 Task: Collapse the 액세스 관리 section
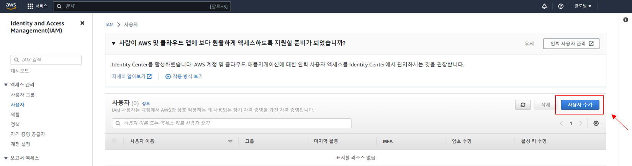[6, 85]
